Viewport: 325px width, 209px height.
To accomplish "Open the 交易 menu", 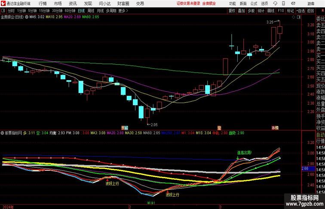I will [x=140, y=3].
